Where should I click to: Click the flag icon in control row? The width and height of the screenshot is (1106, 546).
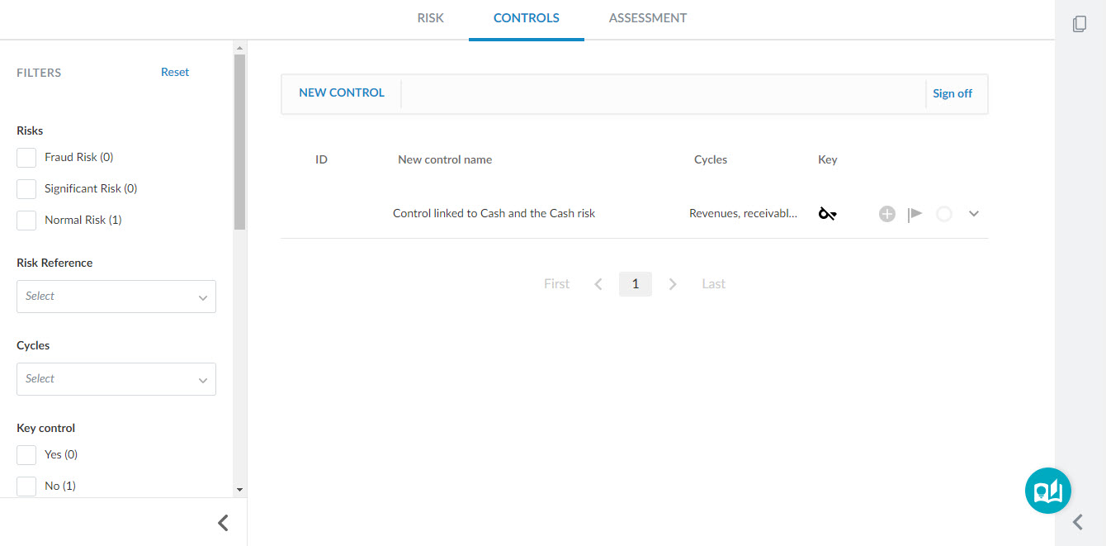tap(915, 214)
